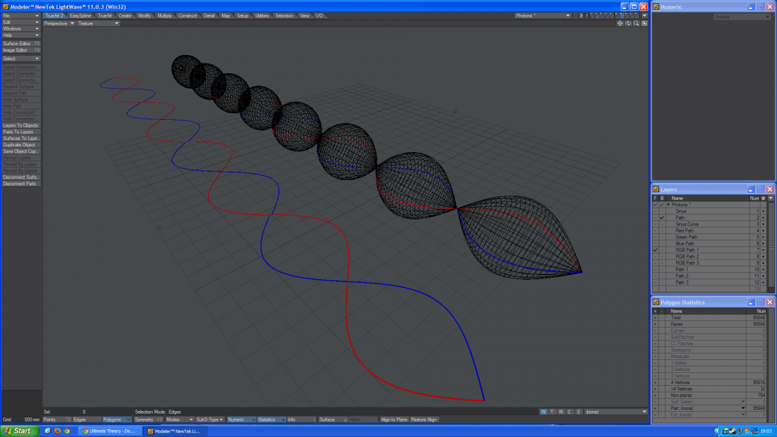Viewport: 777px width, 437px height.
Task: Select the W weight map mode button
Action: pos(543,412)
